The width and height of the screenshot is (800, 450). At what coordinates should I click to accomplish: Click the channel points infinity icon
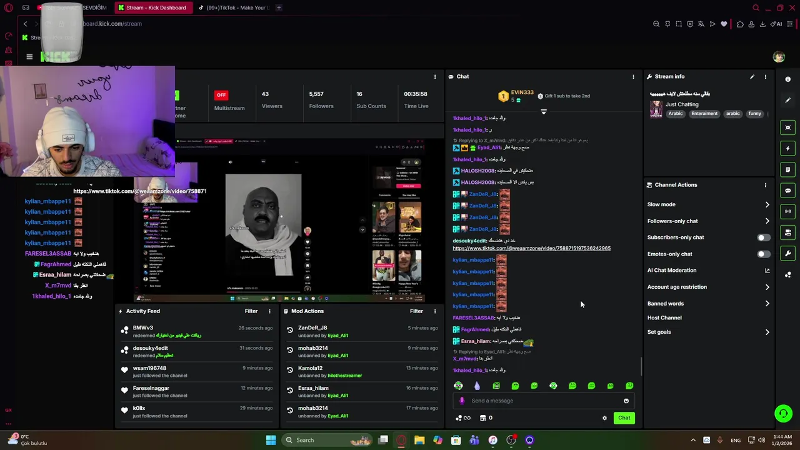pos(463,418)
